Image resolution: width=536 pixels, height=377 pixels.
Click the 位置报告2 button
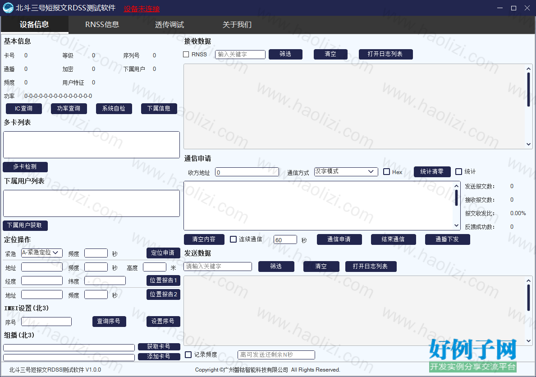pos(163,294)
